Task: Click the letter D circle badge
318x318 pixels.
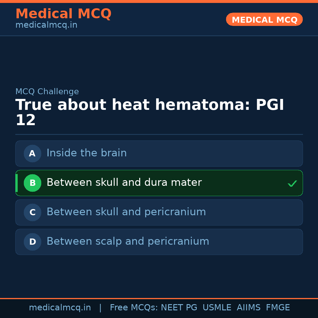Action: pyautogui.click(x=32, y=242)
